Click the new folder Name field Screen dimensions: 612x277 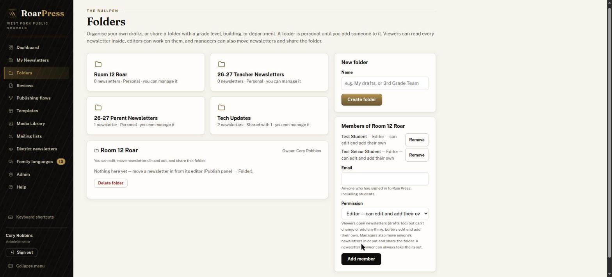pos(385,83)
